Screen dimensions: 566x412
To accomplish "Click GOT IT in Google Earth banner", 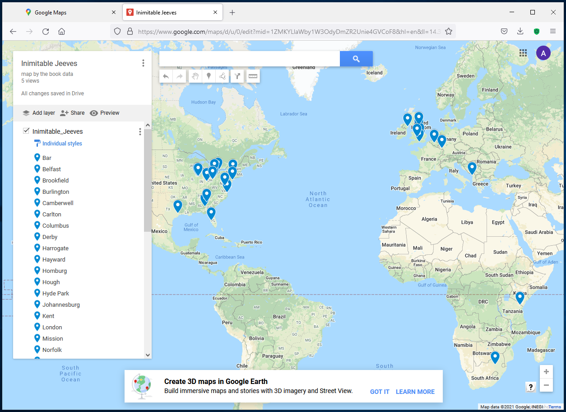I will 380,392.
